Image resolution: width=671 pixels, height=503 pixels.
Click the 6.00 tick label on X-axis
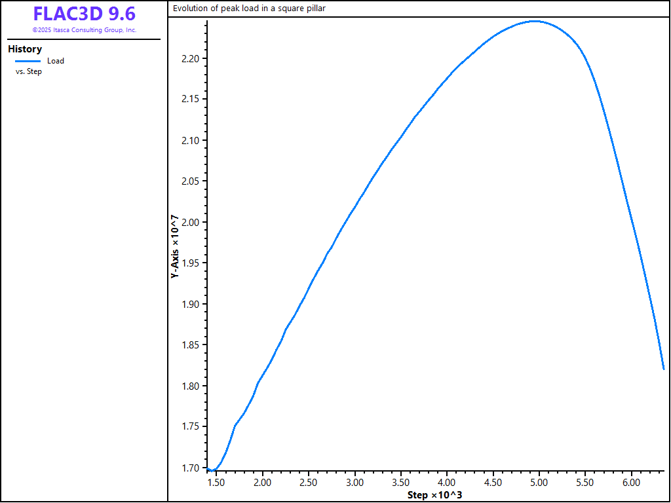631,483
